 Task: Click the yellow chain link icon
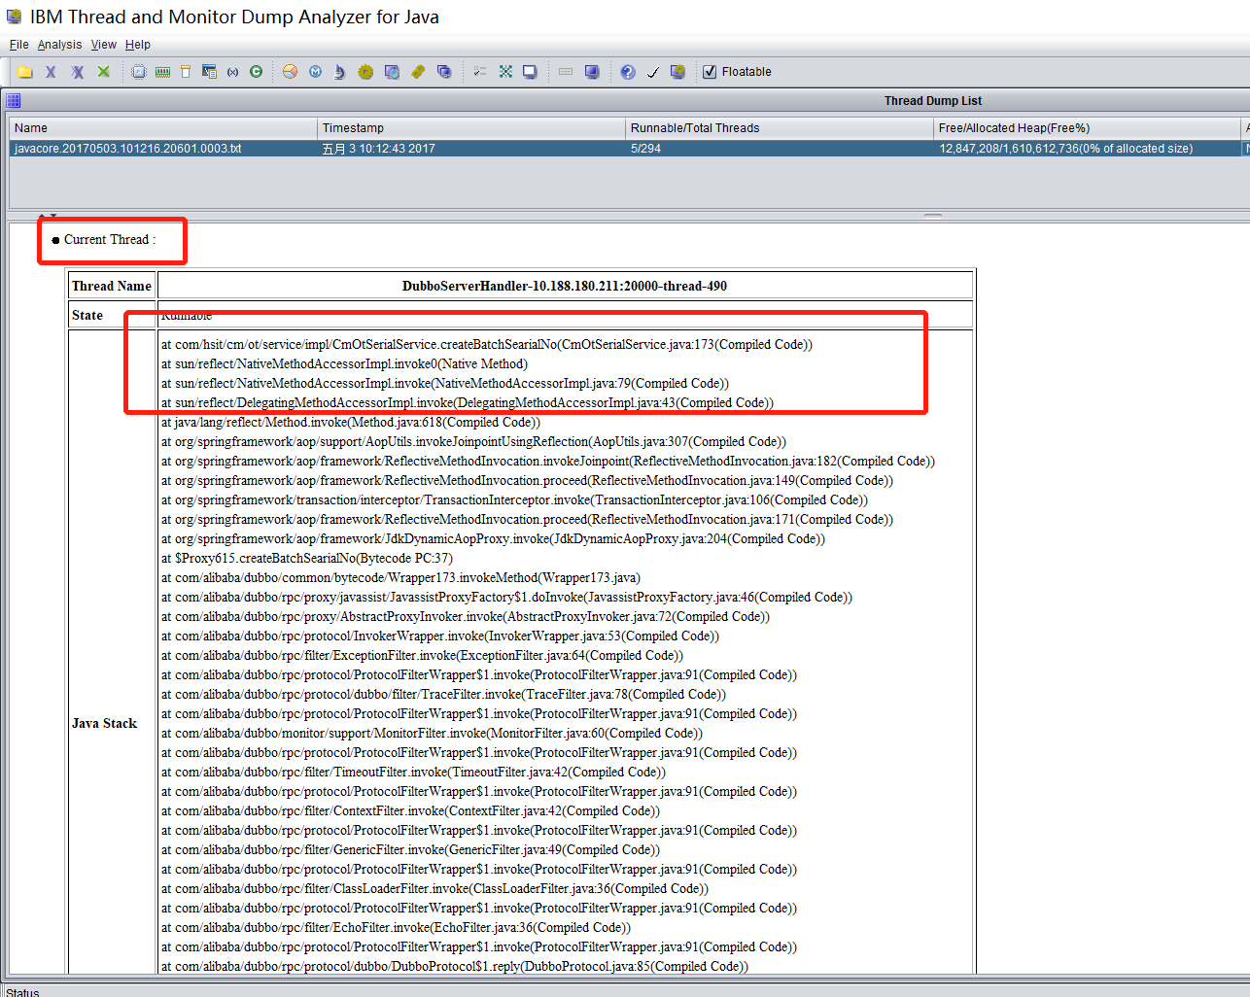click(418, 72)
